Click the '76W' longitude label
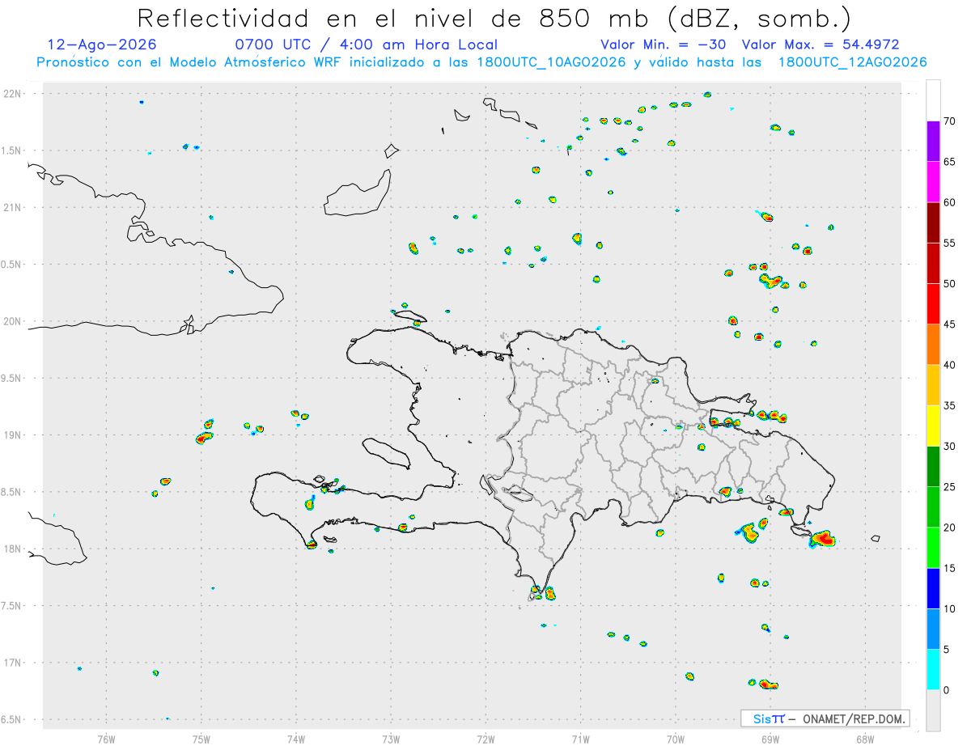The image size is (971, 750). click(x=107, y=738)
